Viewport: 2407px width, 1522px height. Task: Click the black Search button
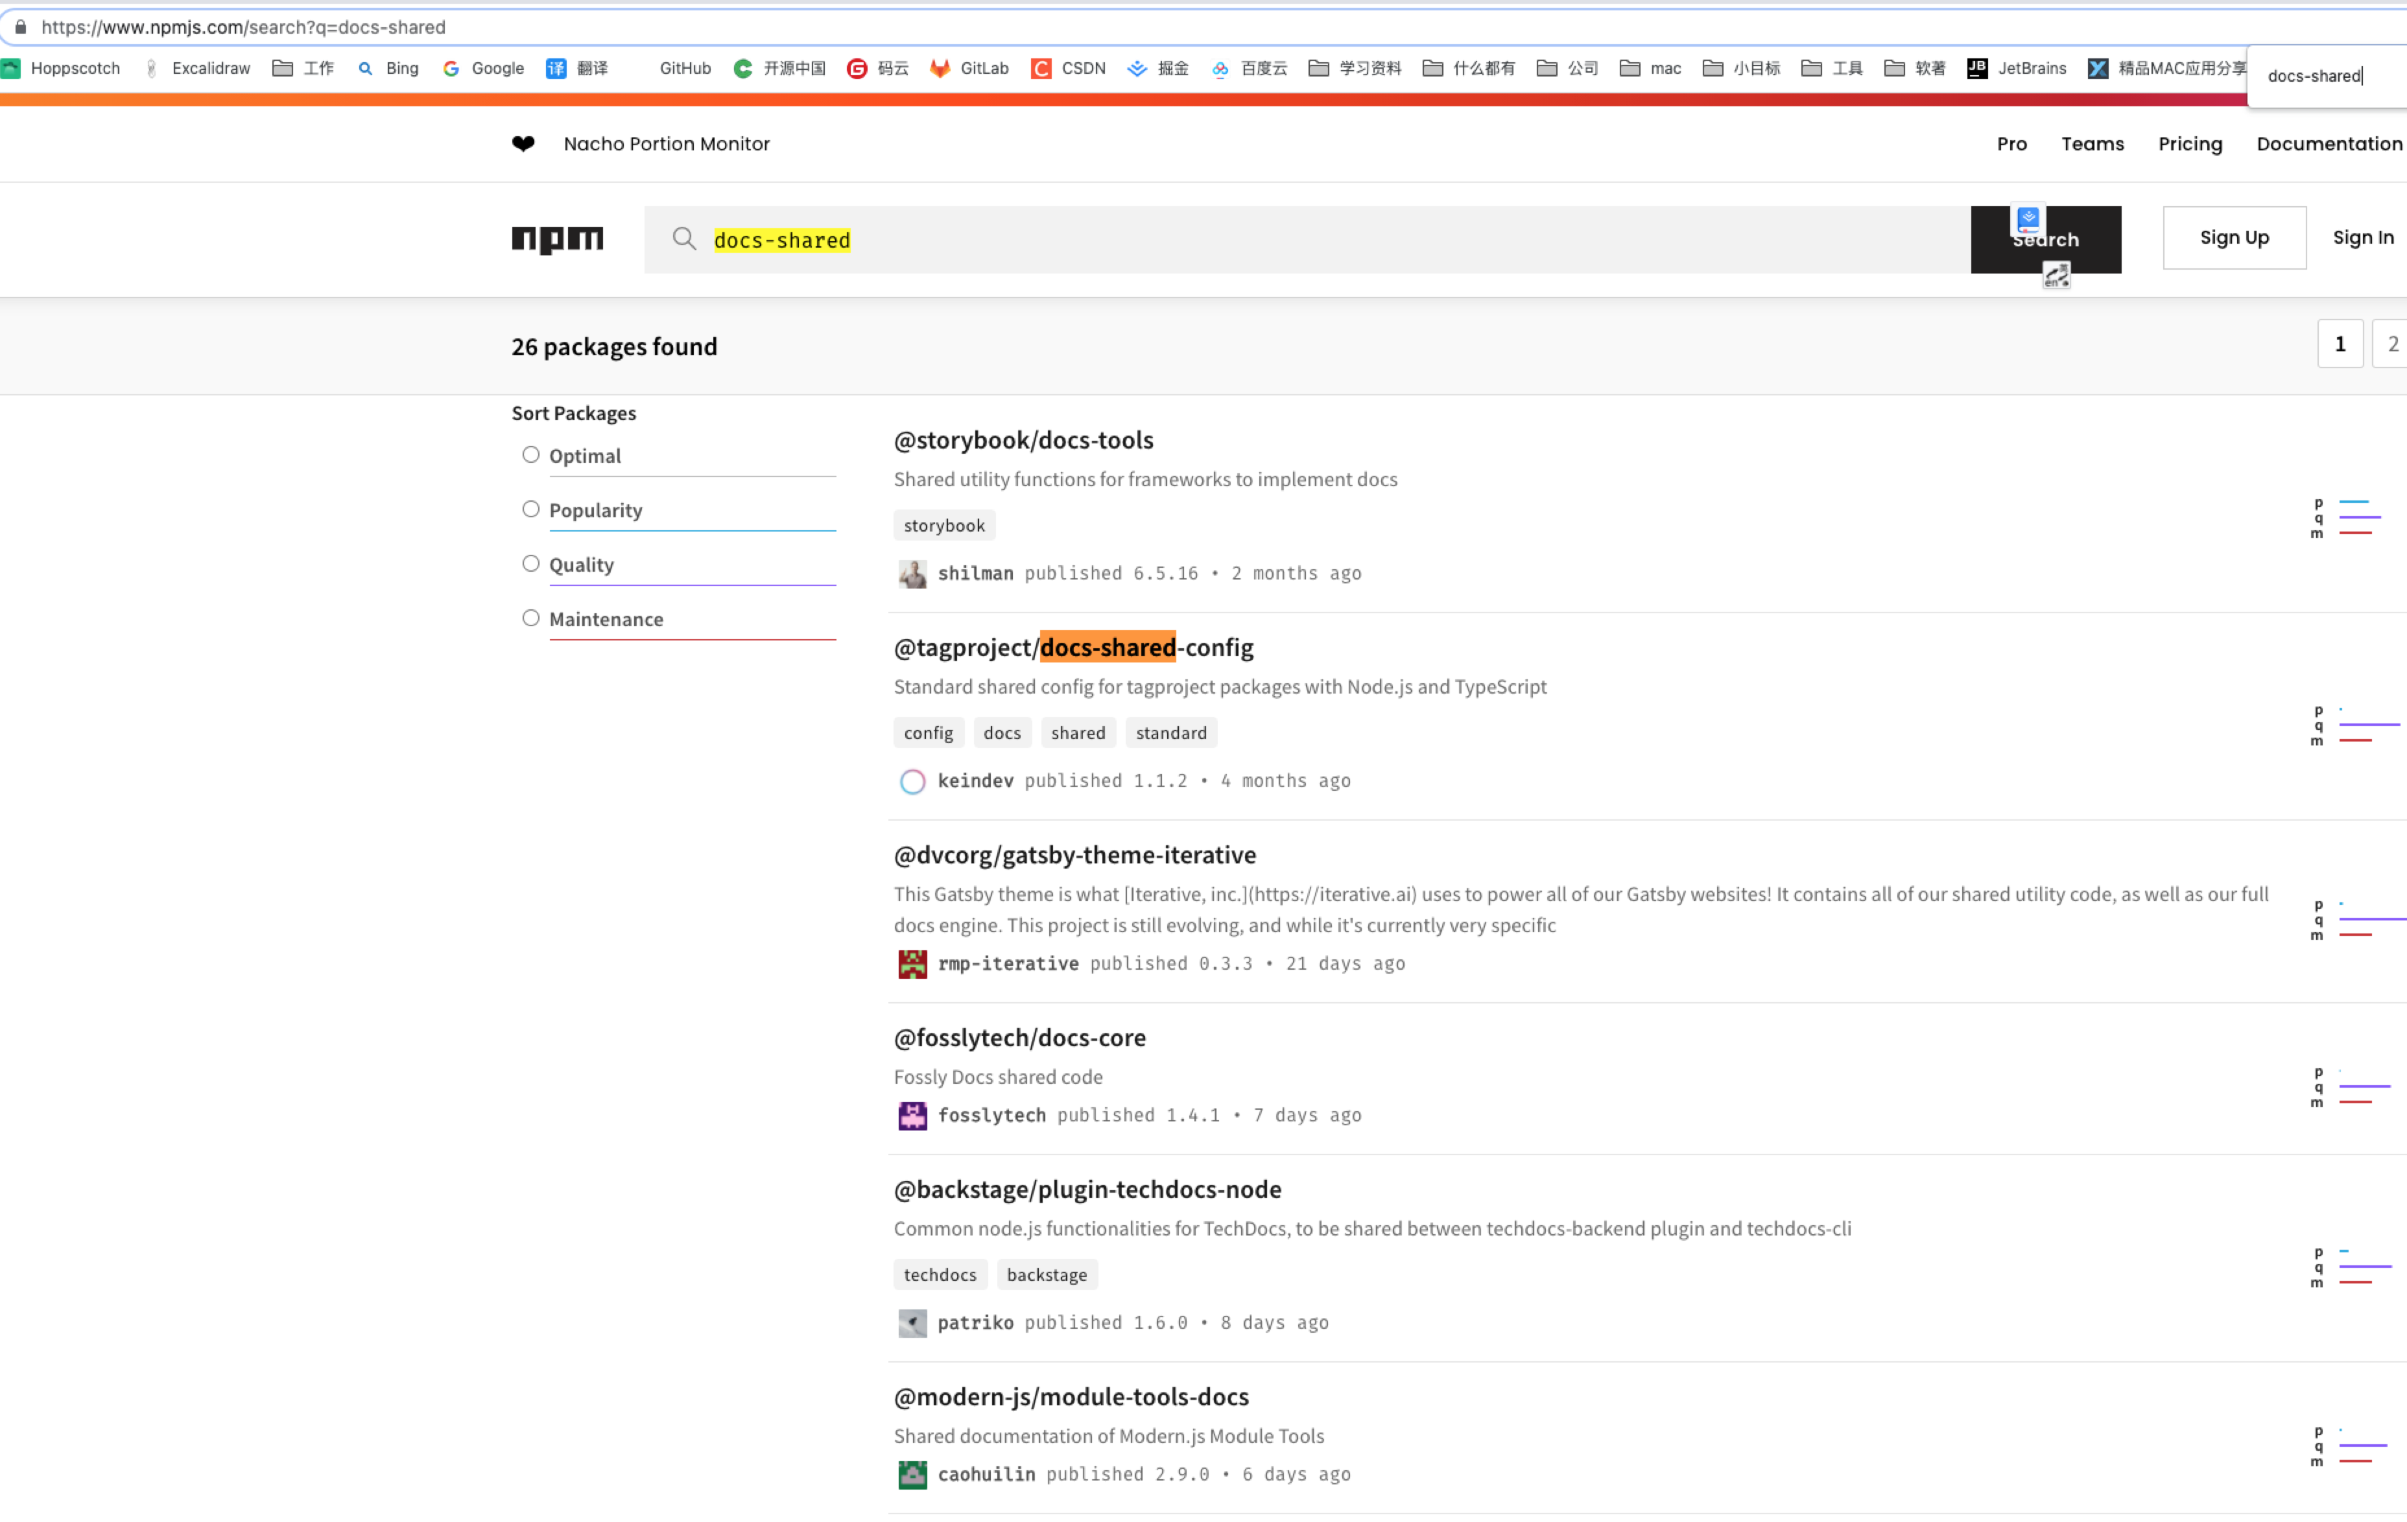[2045, 240]
